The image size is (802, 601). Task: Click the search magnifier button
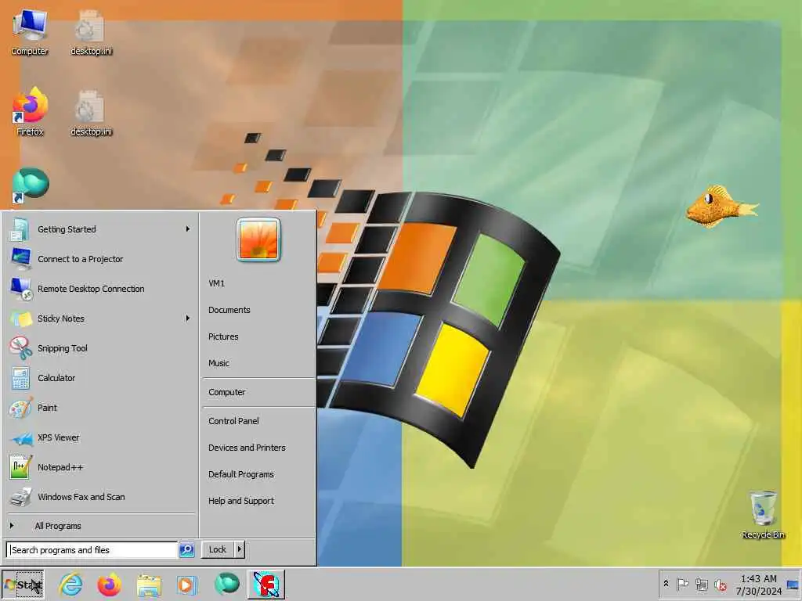click(x=186, y=550)
